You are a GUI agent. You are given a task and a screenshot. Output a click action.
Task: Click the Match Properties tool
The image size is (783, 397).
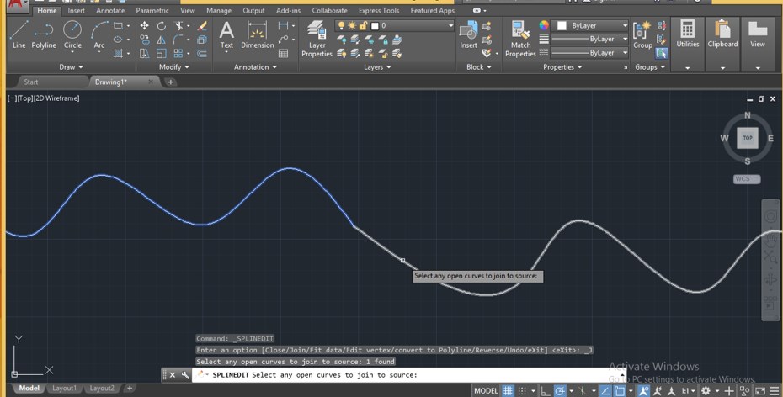pyautogui.click(x=520, y=39)
